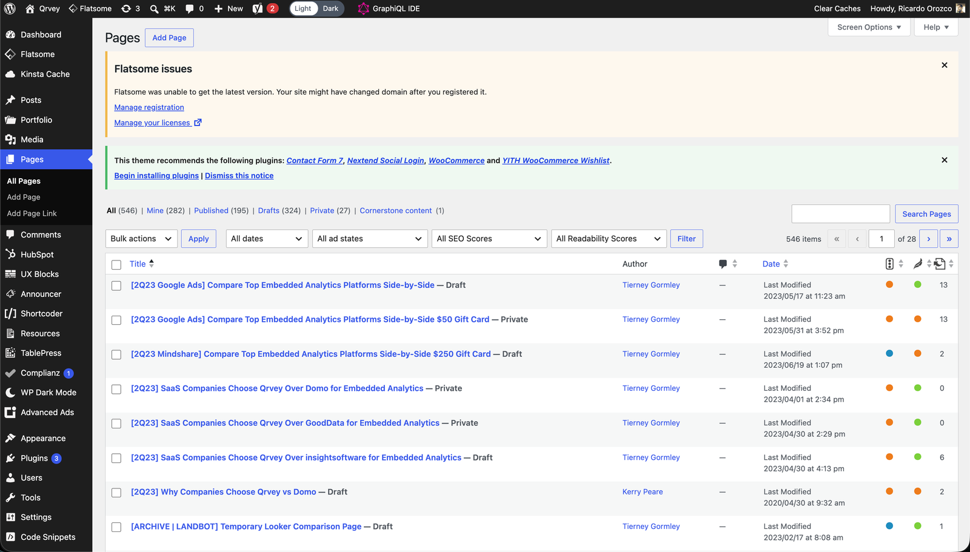Open Kinsta Cache menu
Viewport: 970px width, 552px height.
coord(46,74)
